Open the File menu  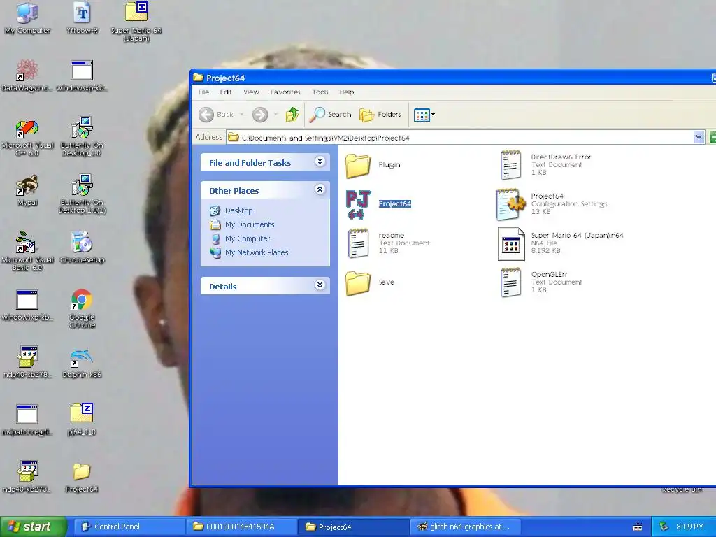(203, 92)
